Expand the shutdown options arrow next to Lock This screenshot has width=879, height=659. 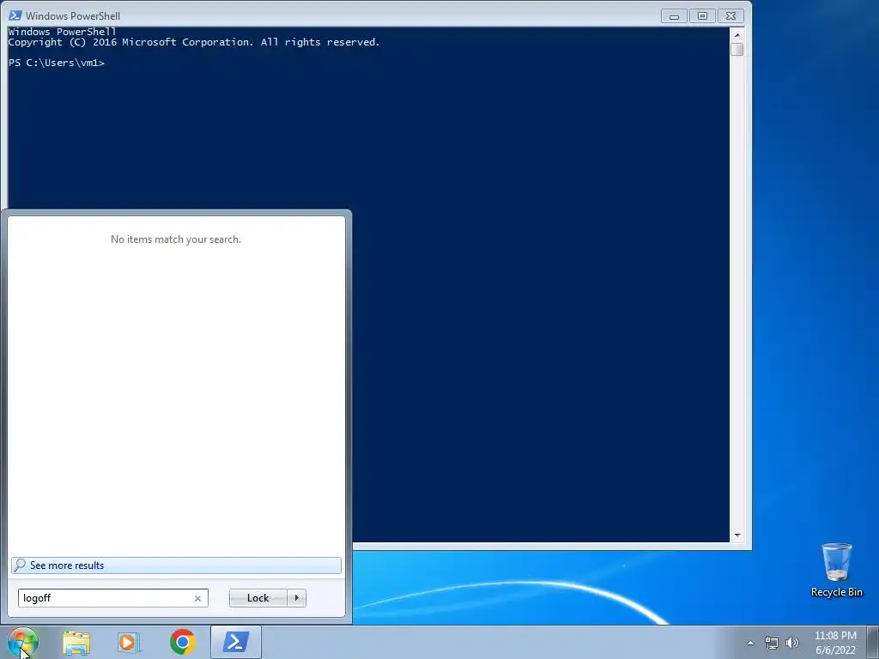pyautogui.click(x=296, y=598)
